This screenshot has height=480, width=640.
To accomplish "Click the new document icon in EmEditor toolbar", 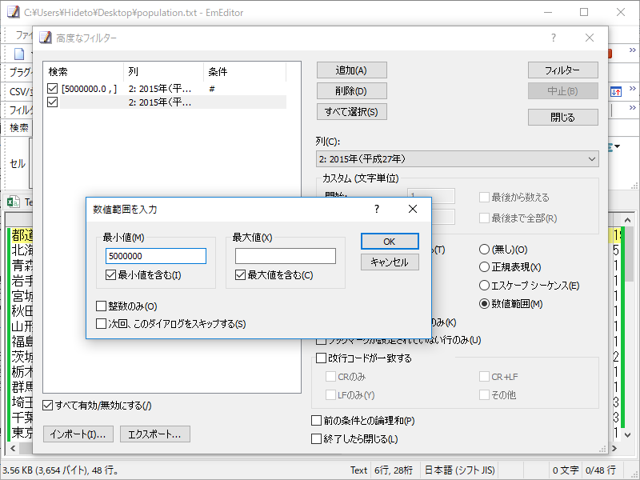I will tap(19, 54).
